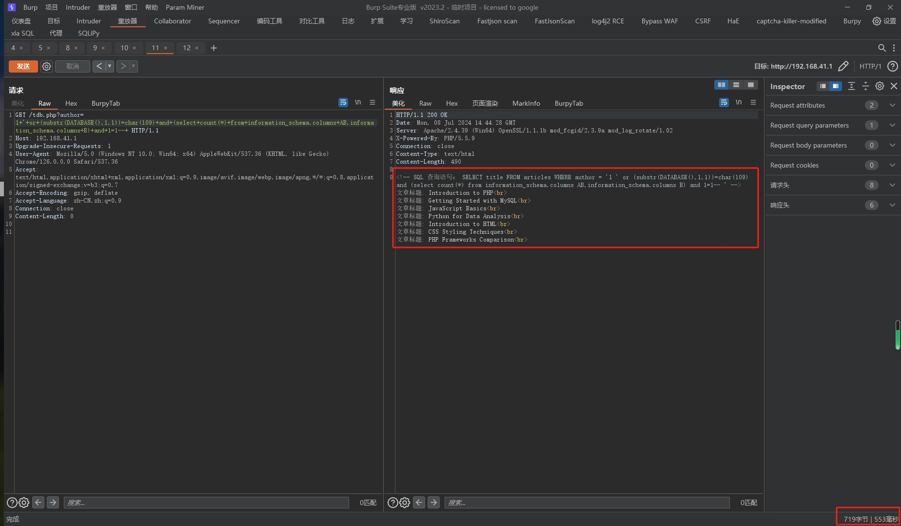The image size is (901, 526).
Task: Select combined tabbed layout view icon
Action: point(751,85)
